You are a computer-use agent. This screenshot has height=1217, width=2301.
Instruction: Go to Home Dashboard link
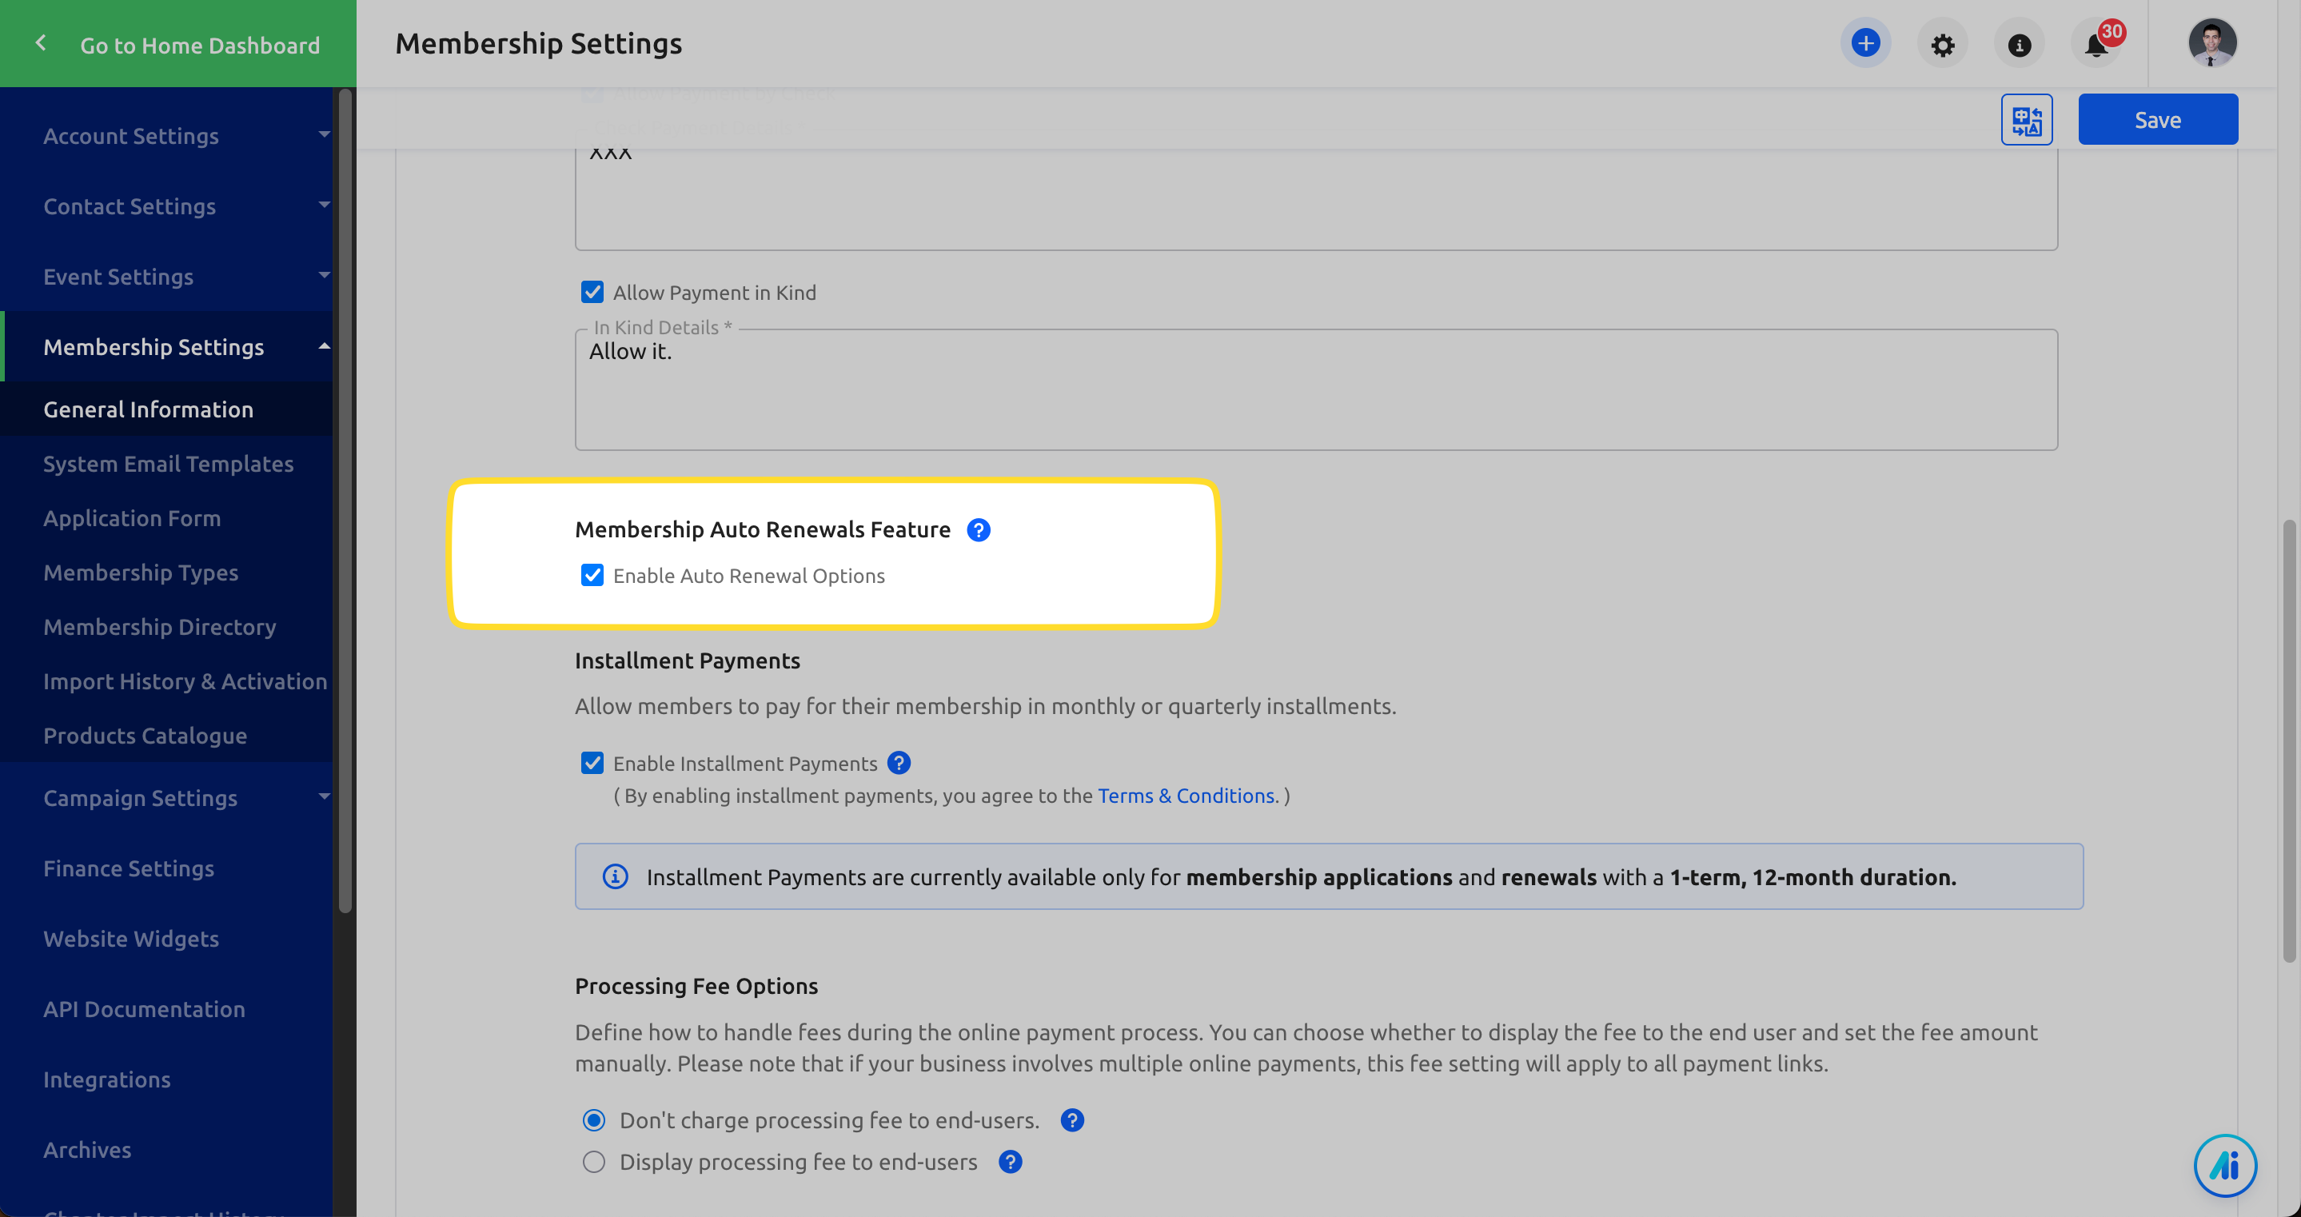(x=200, y=45)
